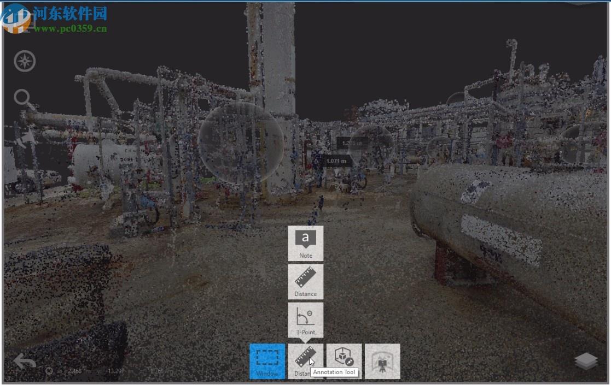Click the back navigation arrow
The image size is (611, 385).
click(24, 362)
